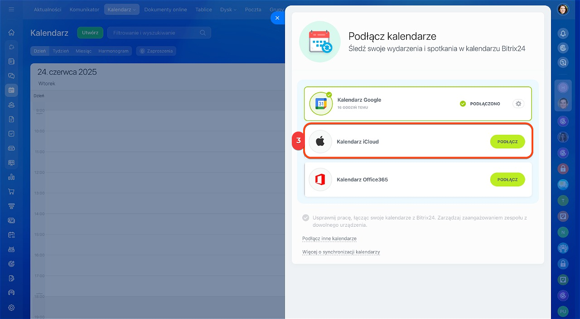Click the search magnifier icon

click(203, 33)
